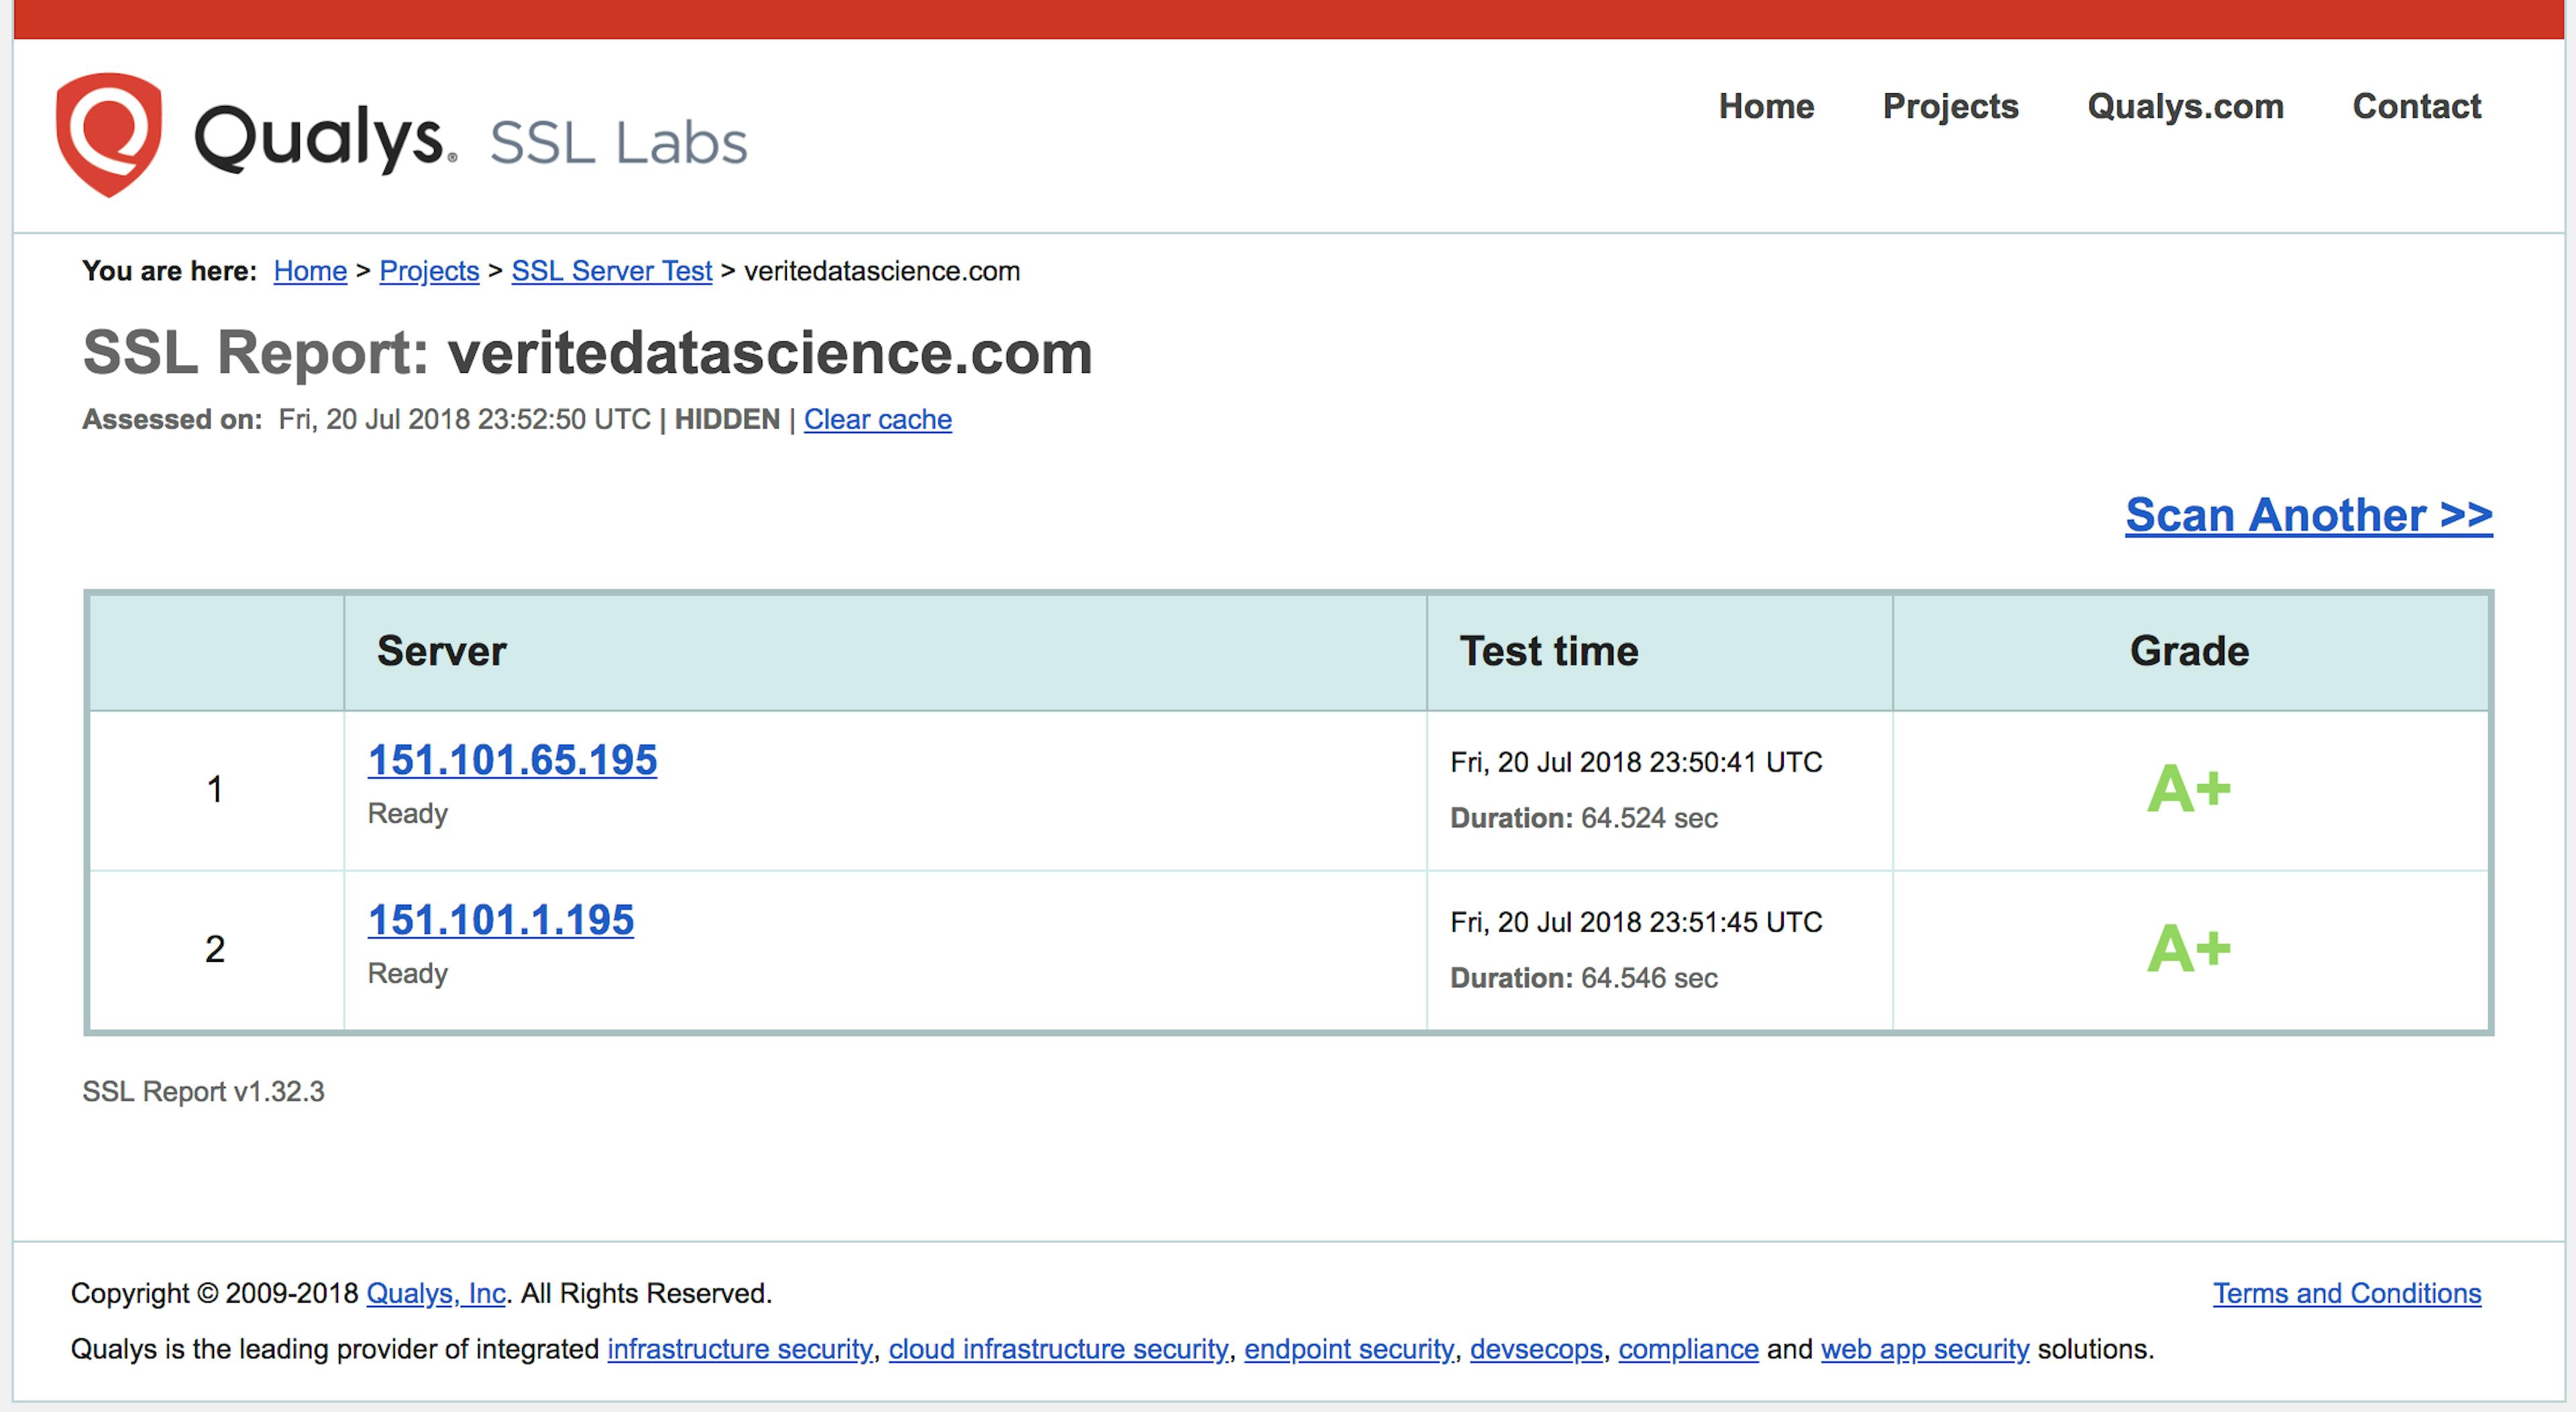This screenshot has height=1412, width=2576.
Task: Open the SSL Server Test breadcrumb link
Action: pos(611,271)
